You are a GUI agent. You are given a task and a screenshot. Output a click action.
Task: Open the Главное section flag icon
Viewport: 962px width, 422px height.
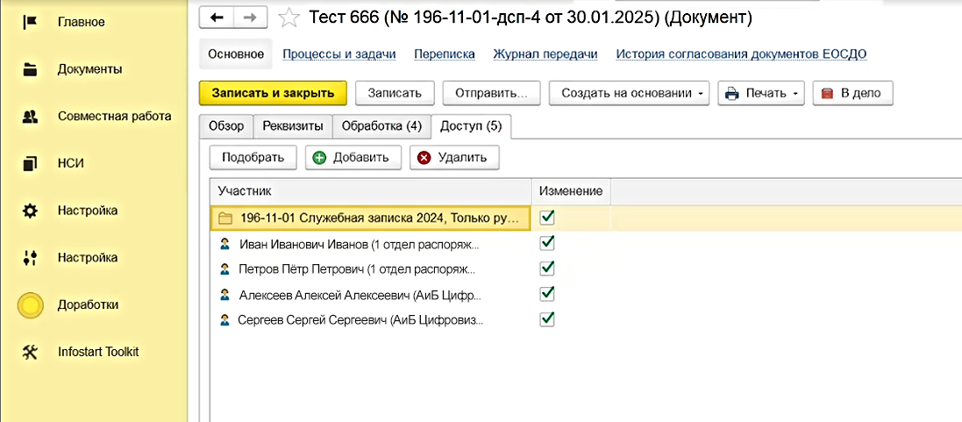coord(31,22)
